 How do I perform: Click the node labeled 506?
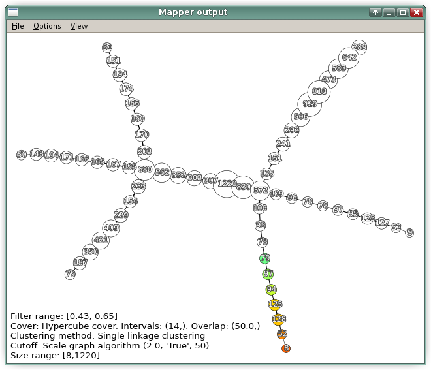tap(300, 117)
